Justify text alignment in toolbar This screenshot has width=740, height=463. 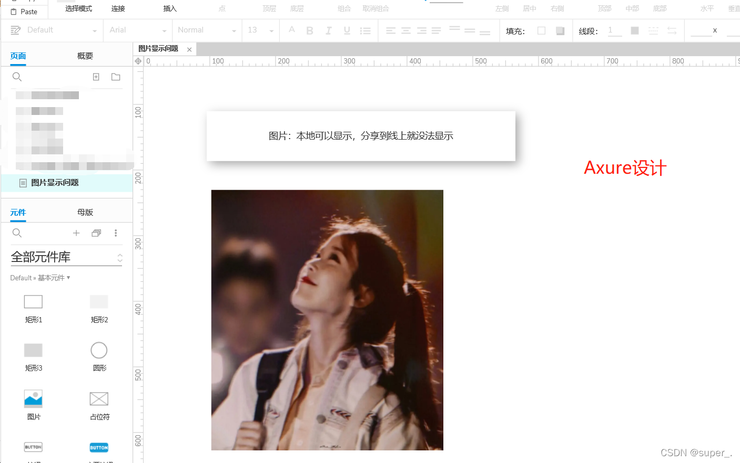click(437, 30)
